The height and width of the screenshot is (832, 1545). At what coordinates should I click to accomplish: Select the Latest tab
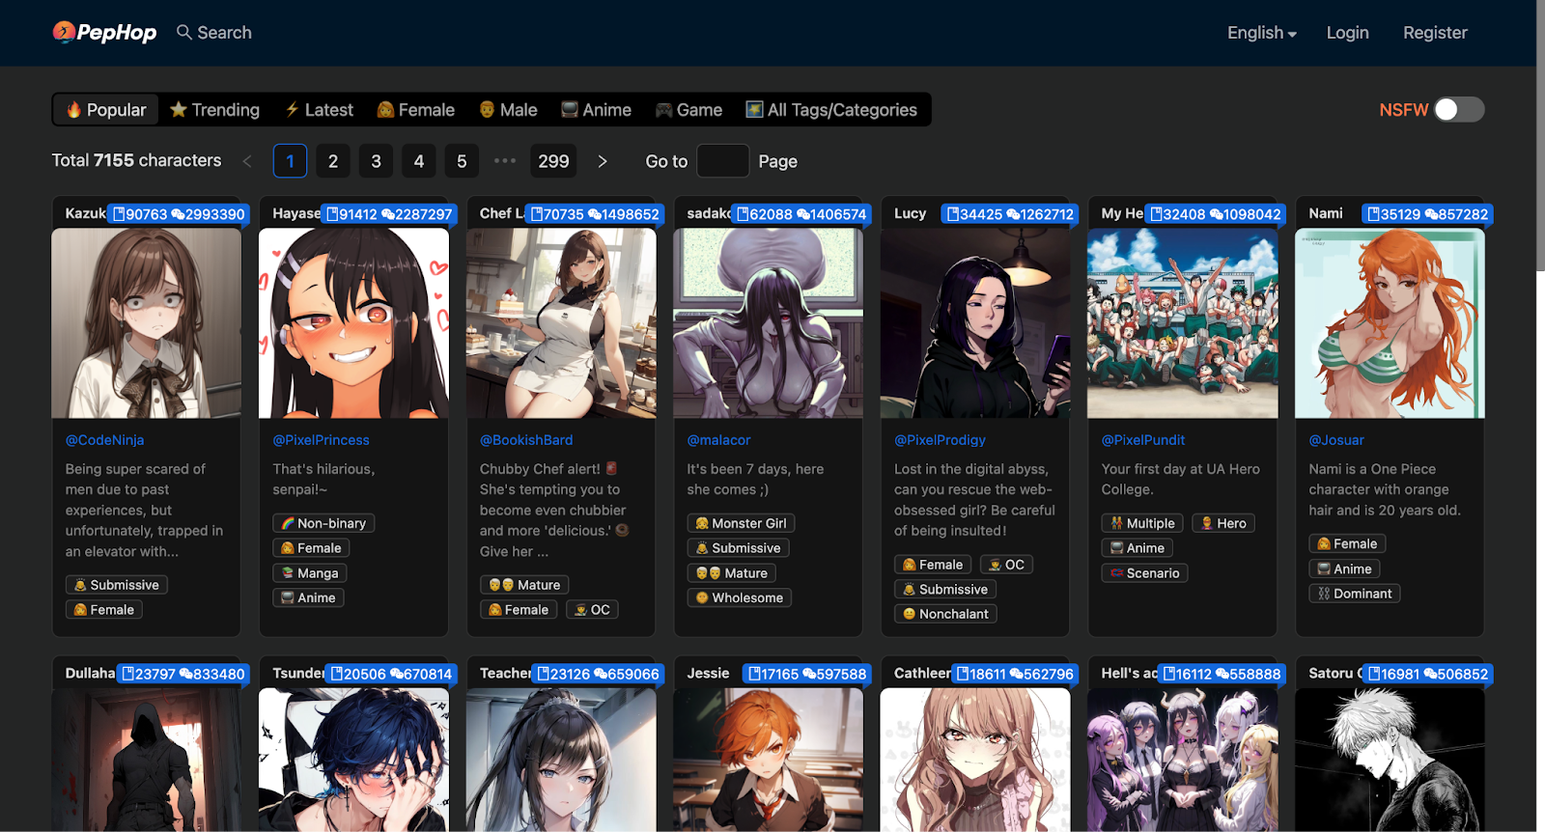point(319,110)
